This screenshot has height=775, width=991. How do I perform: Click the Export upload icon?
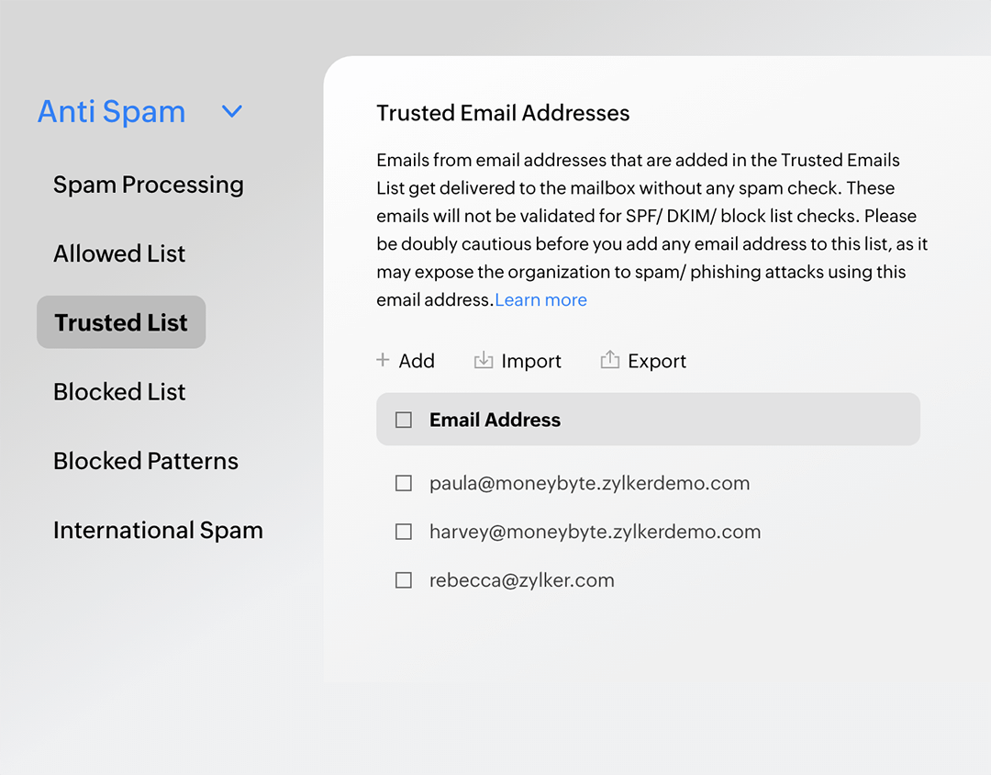(609, 361)
